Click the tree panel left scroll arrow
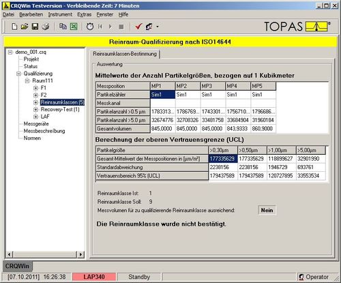The height and width of the screenshot is (283, 341). [10, 254]
